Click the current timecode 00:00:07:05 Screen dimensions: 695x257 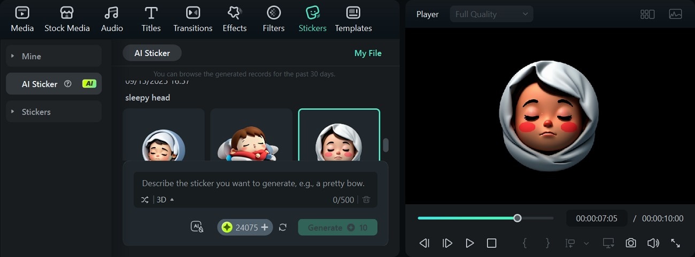tap(597, 218)
